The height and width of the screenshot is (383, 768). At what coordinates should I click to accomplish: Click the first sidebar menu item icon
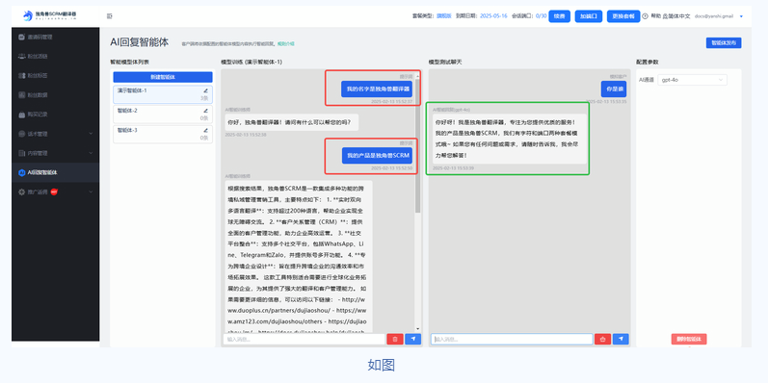tap(21, 37)
